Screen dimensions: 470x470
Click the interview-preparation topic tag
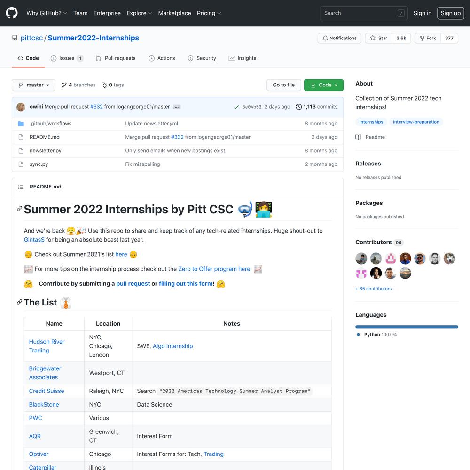pyautogui.click(x=416, y=122)
